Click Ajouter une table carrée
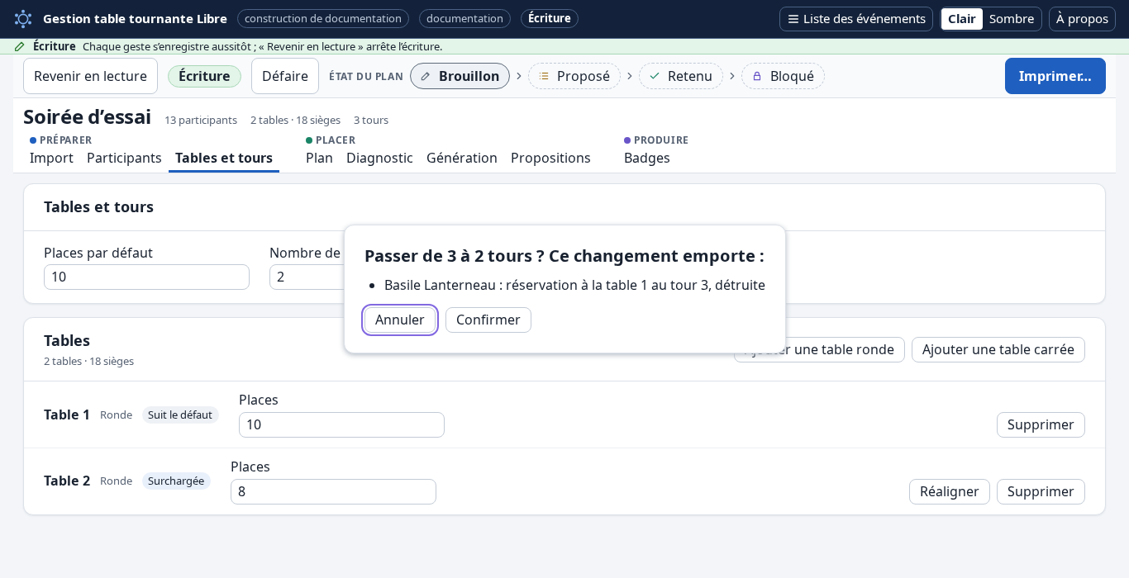1129x578 pixels. click(998, 349)
